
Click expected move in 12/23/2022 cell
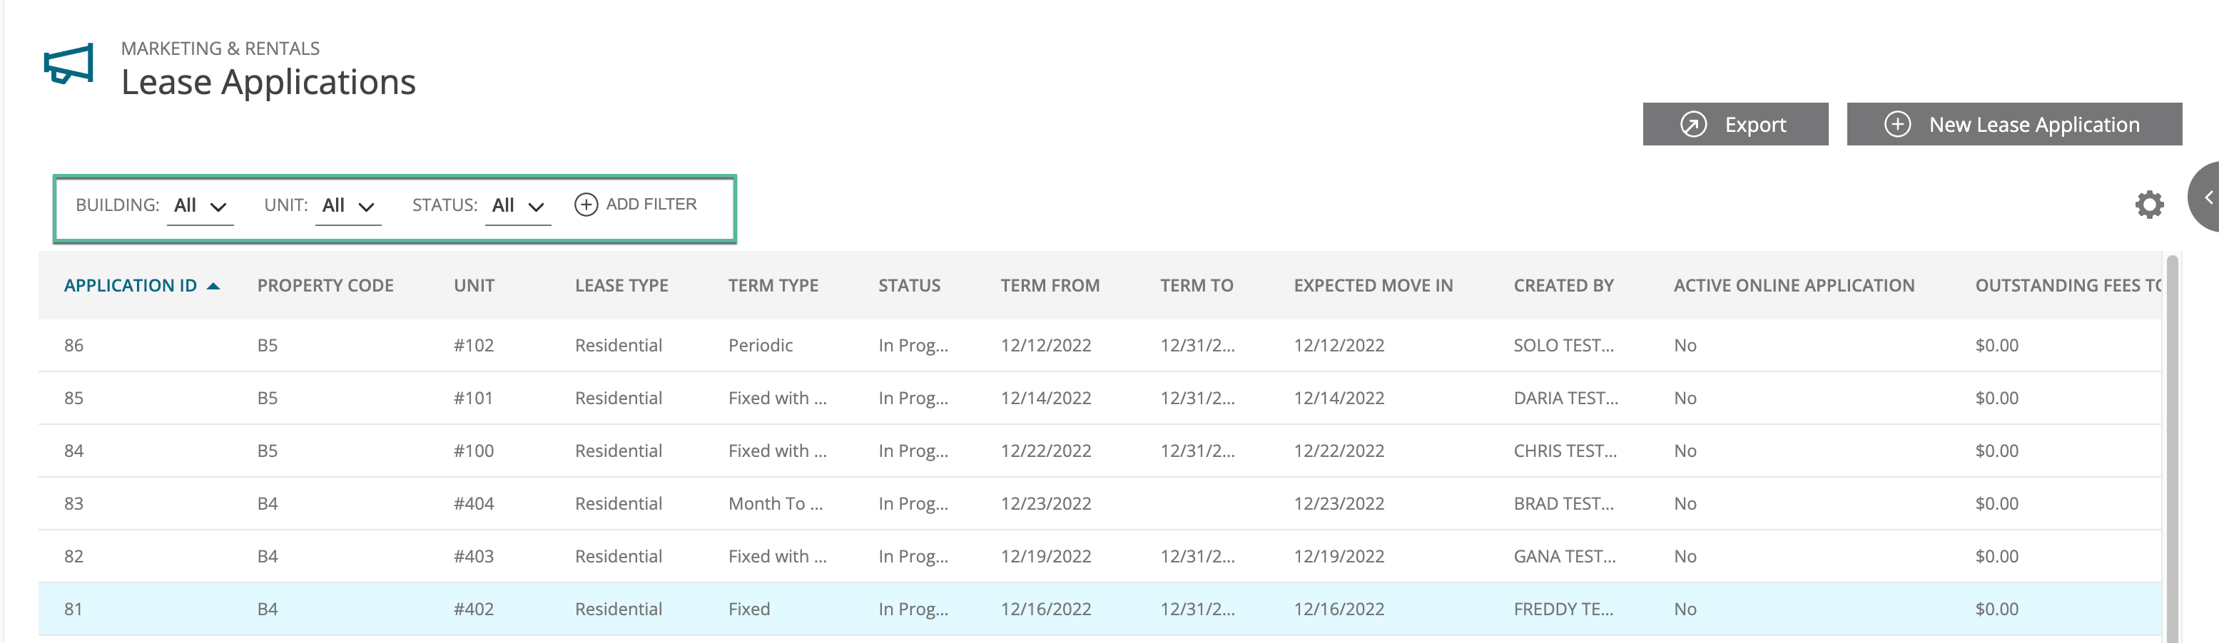point(1339,503)
